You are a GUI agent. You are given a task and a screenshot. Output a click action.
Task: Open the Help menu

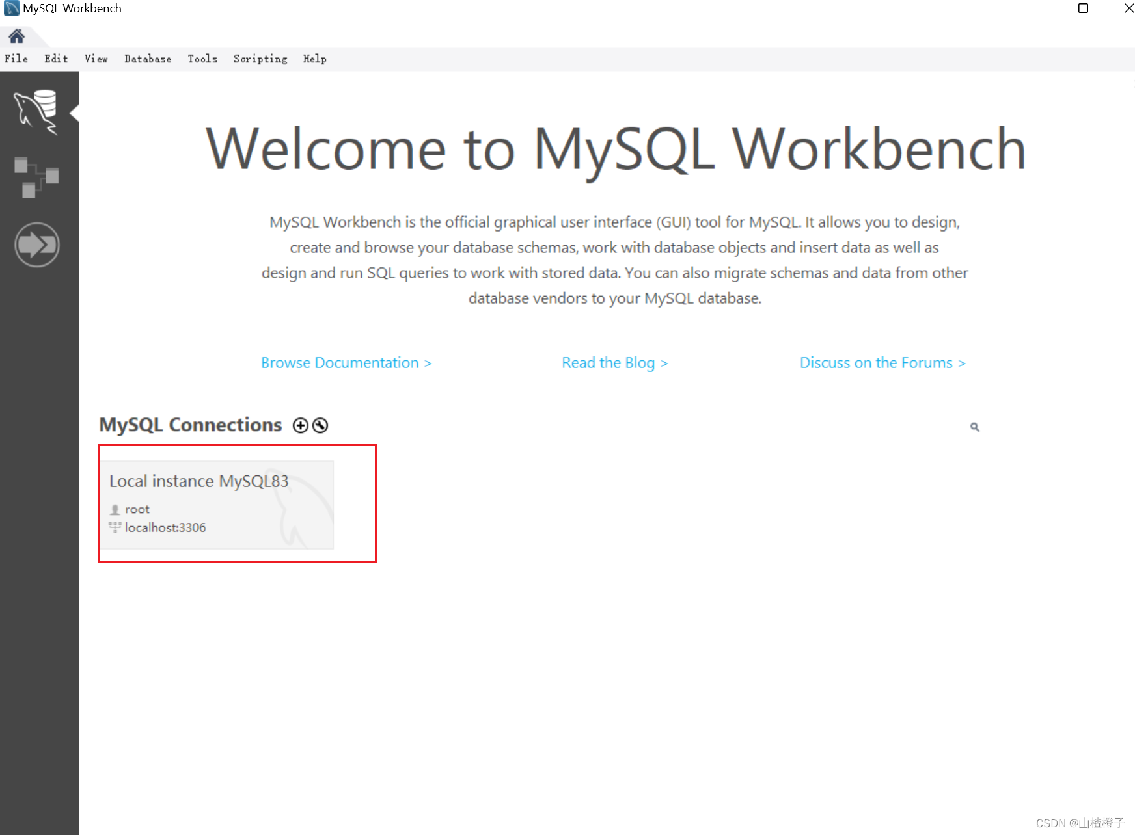[314, 59]
